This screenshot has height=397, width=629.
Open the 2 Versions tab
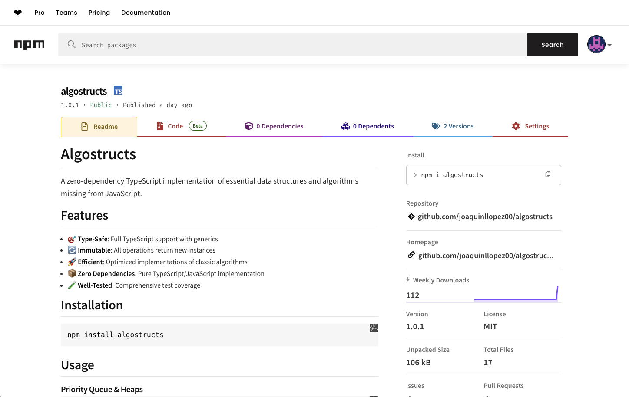(453, 126)
